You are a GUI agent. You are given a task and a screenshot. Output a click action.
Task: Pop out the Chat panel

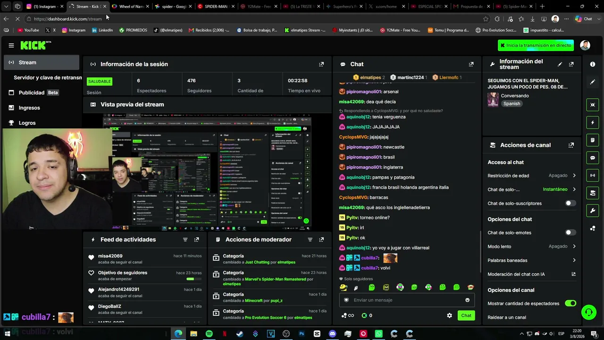471,64
